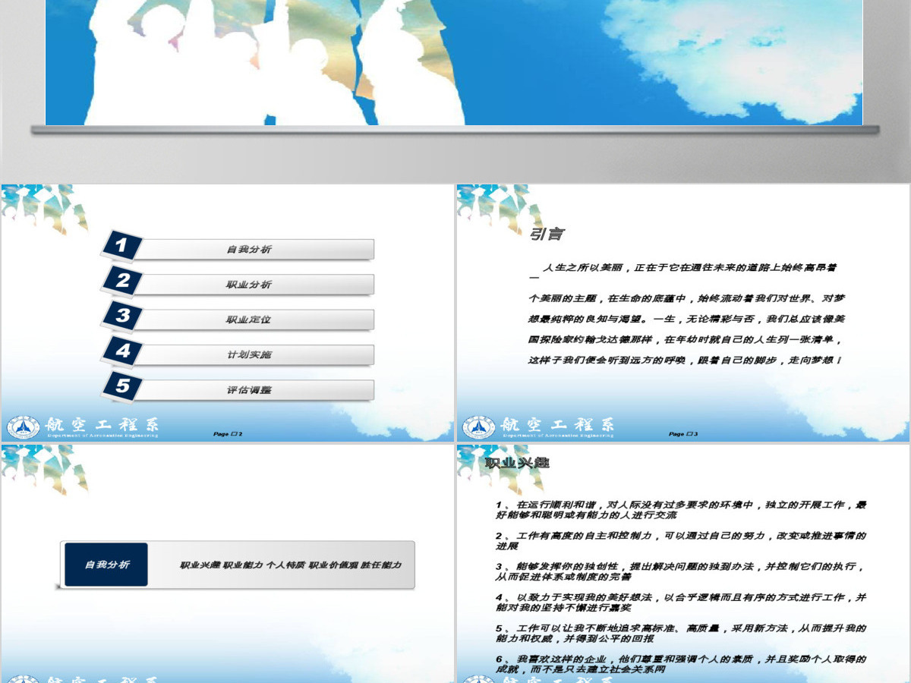Click the 引言 slide heading
The image size is (911, 683).
tap(547, 234)
